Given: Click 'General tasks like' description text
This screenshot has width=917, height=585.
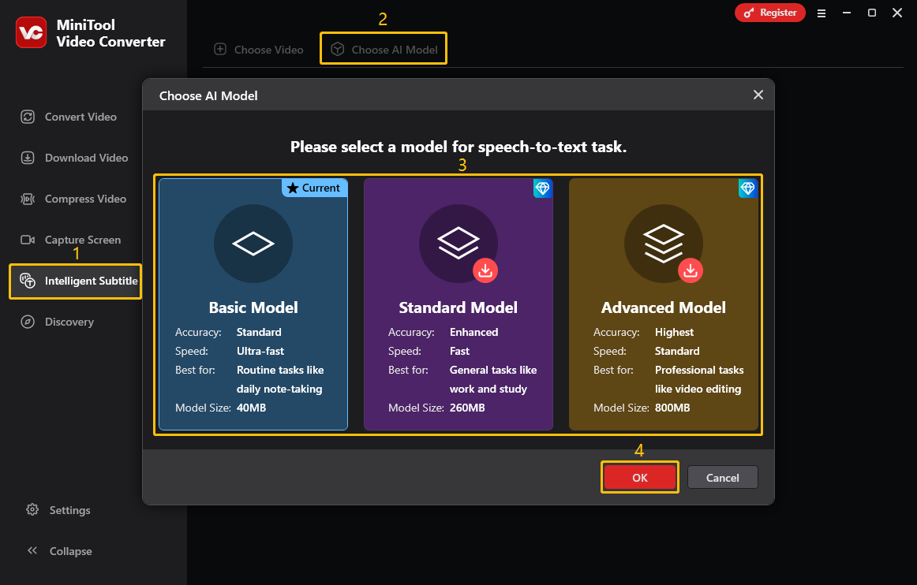Looking at the screenshot, I should point(493,370).
